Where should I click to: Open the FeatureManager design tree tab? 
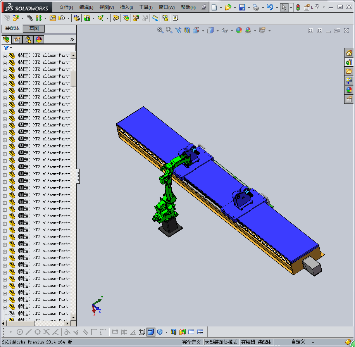6,40
